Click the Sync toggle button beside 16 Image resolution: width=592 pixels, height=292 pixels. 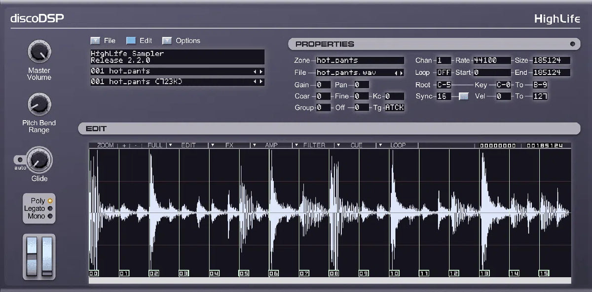[463, 97]
